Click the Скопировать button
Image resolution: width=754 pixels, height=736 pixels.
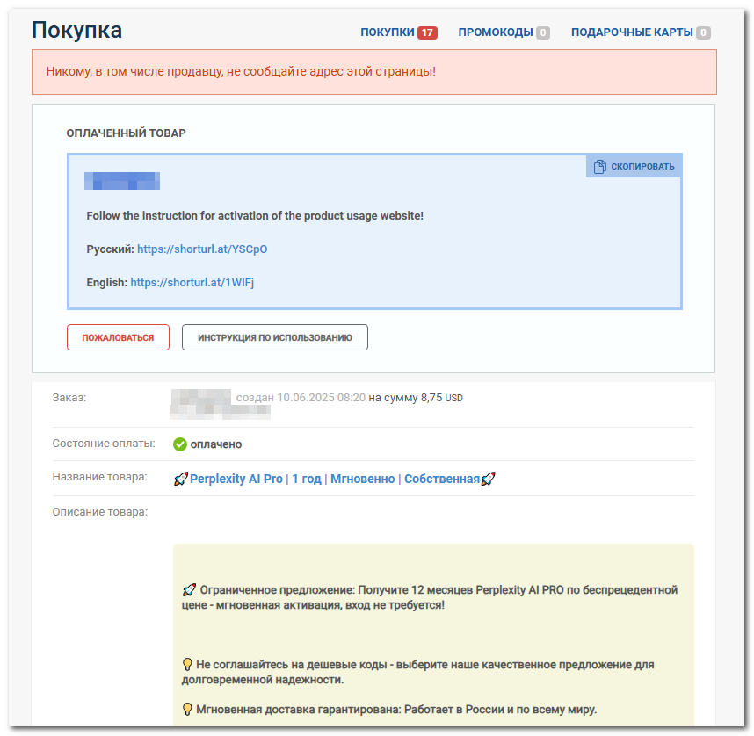click(x=634, y=166)
